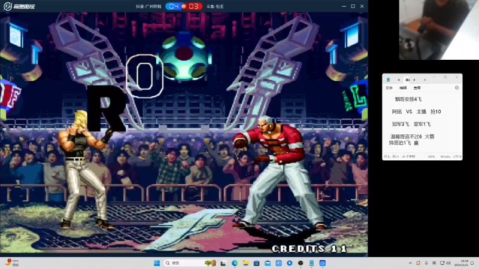479x269 pixels.
Task: Click the UTF-8 encoding in Notepad status bar
Action: click(457, 157)
